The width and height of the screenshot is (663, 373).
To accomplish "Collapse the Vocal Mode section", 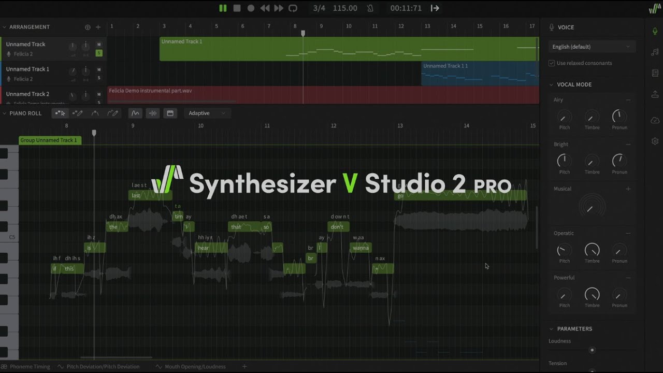I will tap(551, 84).
